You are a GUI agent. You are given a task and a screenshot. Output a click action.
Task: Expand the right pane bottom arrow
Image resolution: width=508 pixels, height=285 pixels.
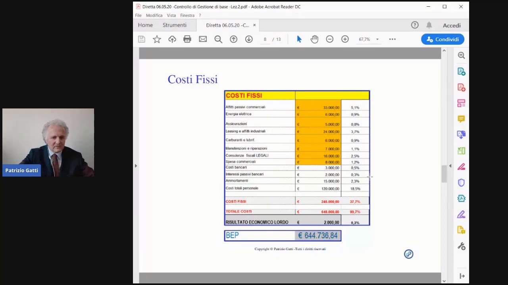click(462, 276)
